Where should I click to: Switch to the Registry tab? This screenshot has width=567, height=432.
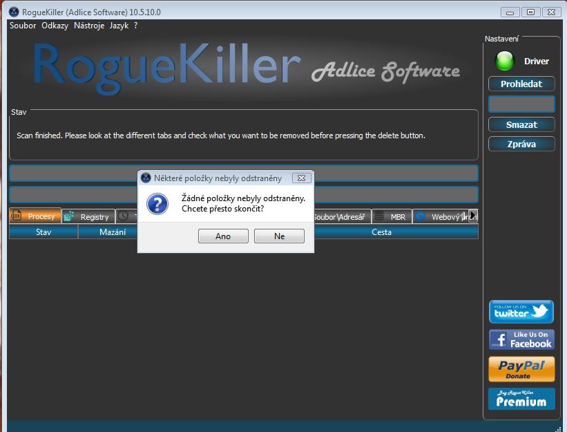[x=88, y=217]
